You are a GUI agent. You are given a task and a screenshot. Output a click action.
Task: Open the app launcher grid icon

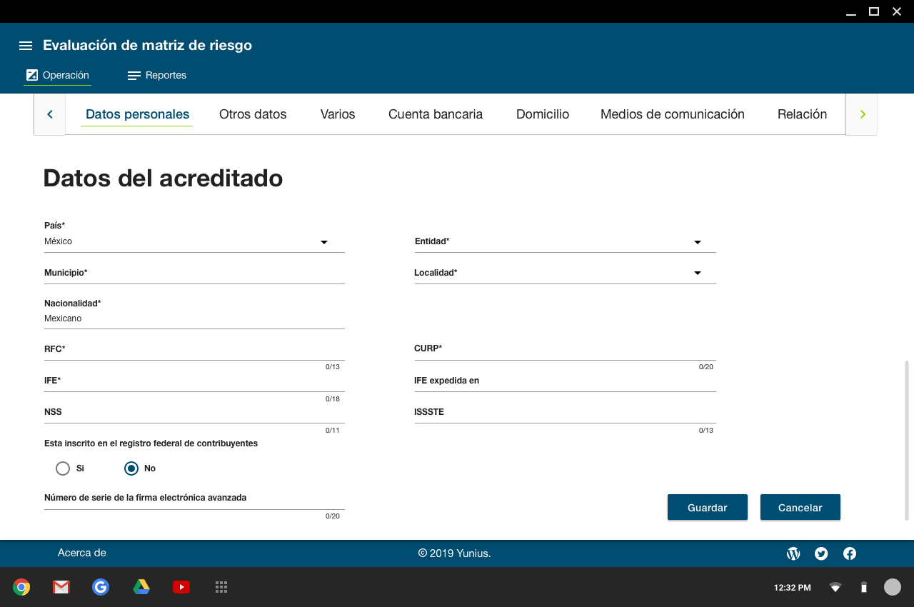tap(221, 587)
